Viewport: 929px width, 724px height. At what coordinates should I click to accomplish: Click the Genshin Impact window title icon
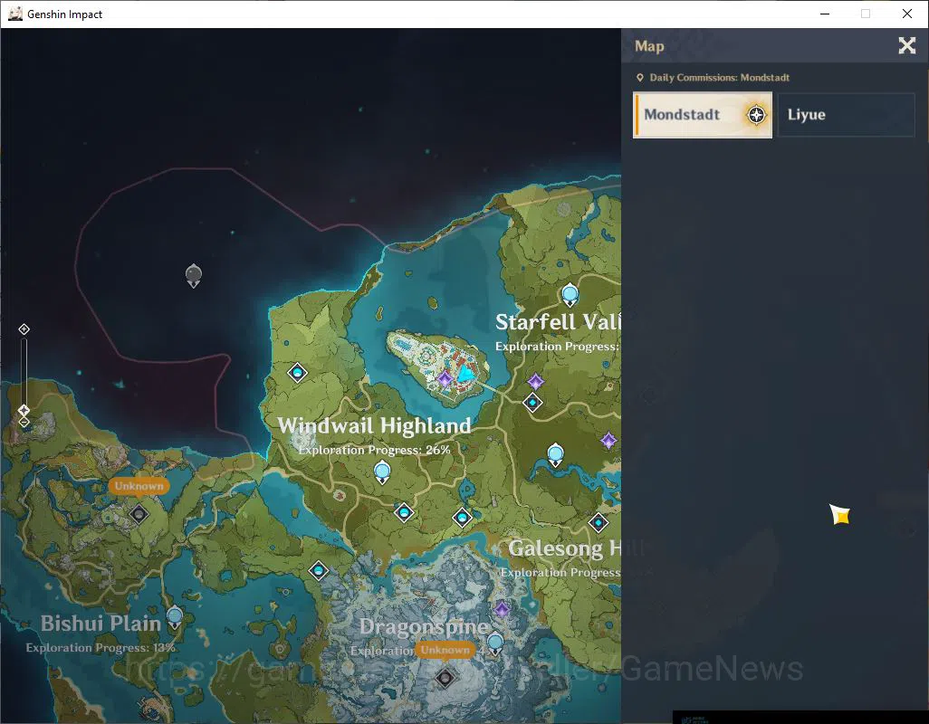(x=15, y=14)
